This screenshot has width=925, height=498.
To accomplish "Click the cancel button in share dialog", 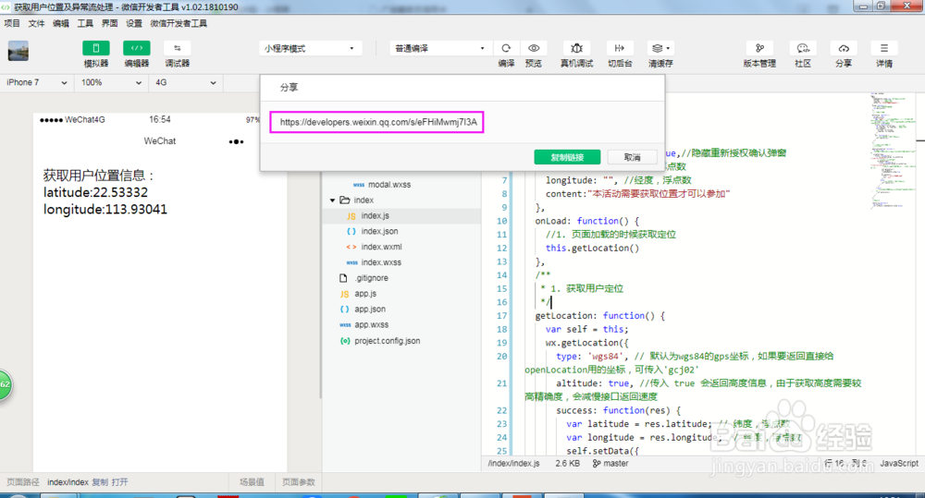I will tap(633, 157).
